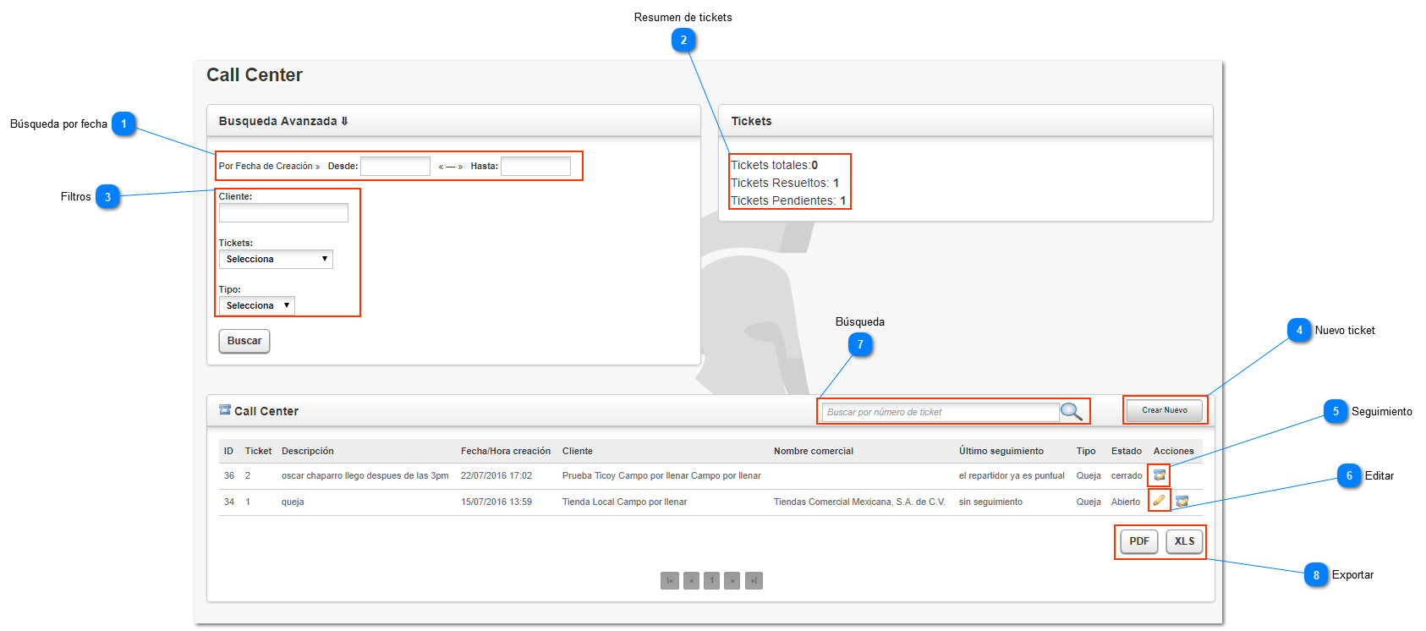
Task: Click 'el repartidor ya es puntual' cell
Action: (1012, 475)
